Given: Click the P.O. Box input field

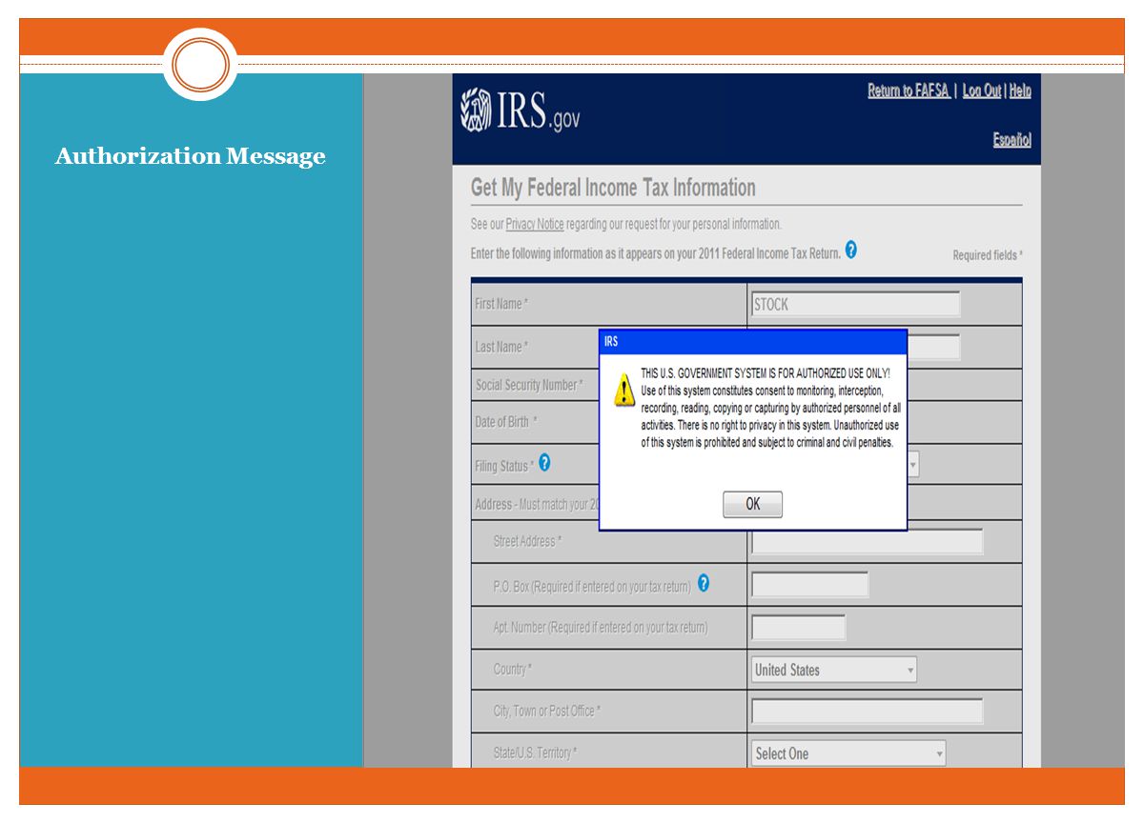Looking at the screenshot, I should point(809,585).
